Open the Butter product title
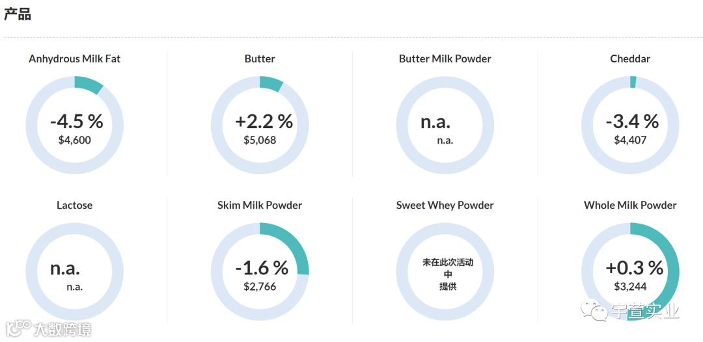Screen dimensions: 703x342 click(260, 59)
